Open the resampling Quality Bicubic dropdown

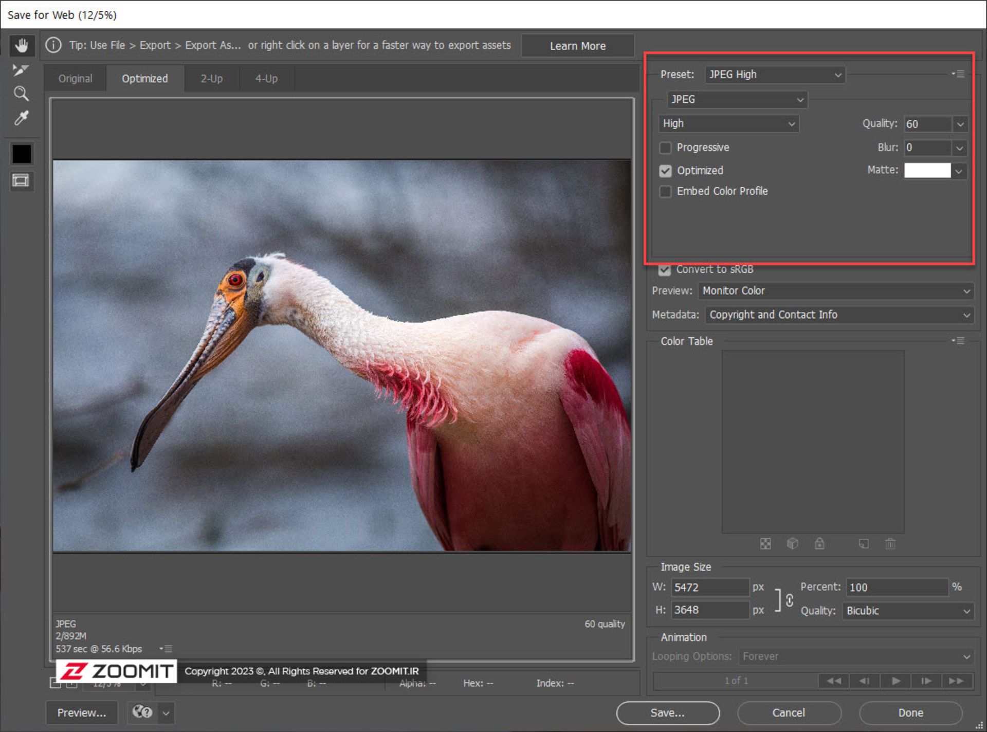pyautogui.click(x=907, y=611)
